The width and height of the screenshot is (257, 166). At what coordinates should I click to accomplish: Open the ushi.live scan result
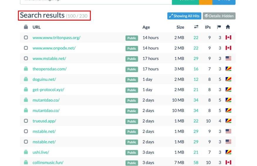pyautogui.click(x=41, y=152)
